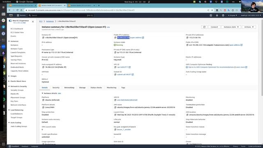Viewport: 263px width, 148px height.
Task: Switch to the Tags tab
Action: (x=123, y=88)
